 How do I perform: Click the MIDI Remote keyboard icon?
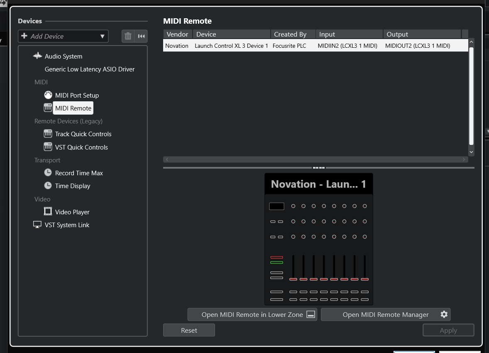[48, 108]
